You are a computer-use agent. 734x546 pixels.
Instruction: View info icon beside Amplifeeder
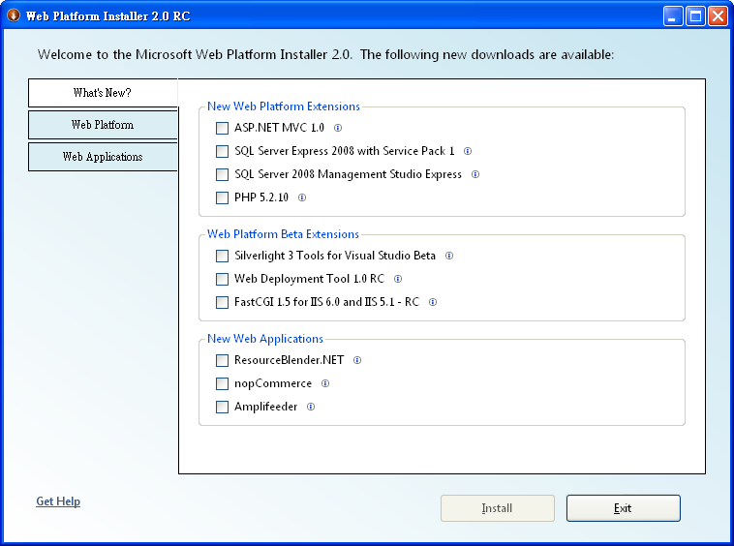pyautogui.click(x=311, y=407)
